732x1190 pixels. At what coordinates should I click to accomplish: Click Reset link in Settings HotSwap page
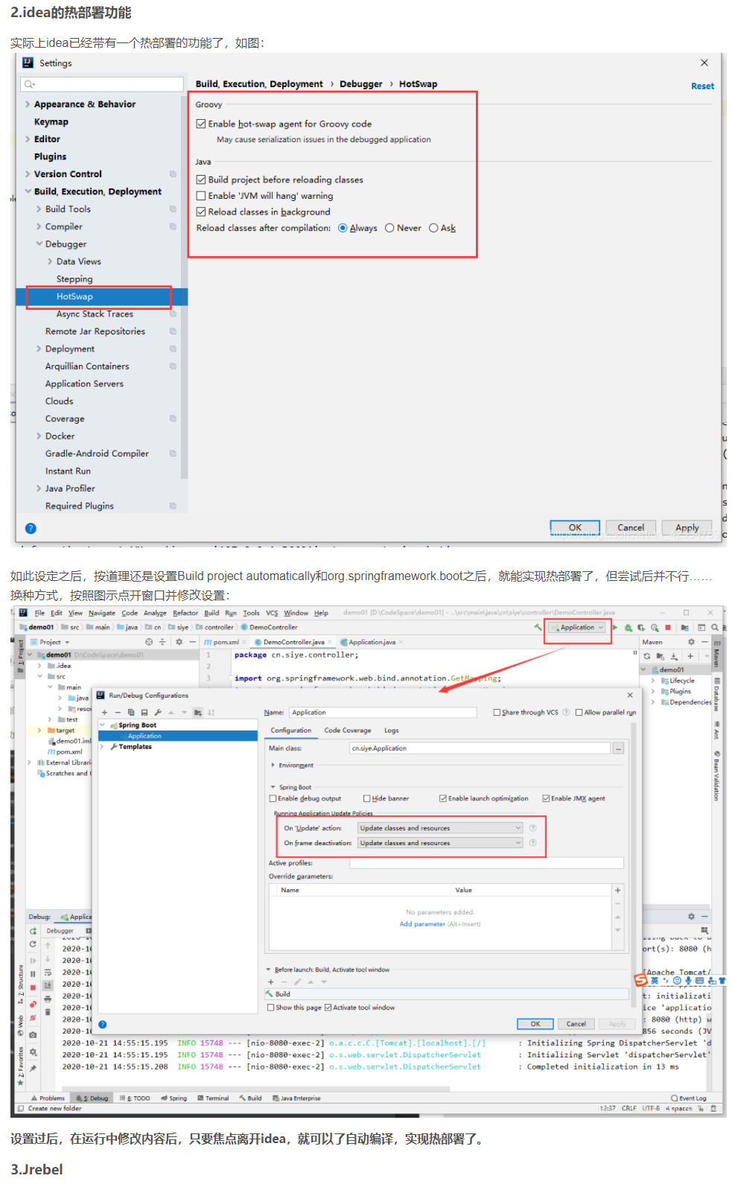point(702,86)
